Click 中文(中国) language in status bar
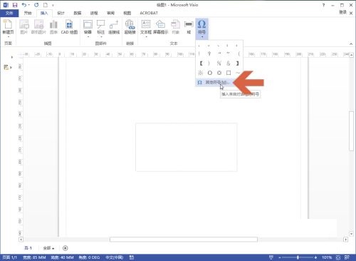The image size is (356, 261). click(114, 257)
